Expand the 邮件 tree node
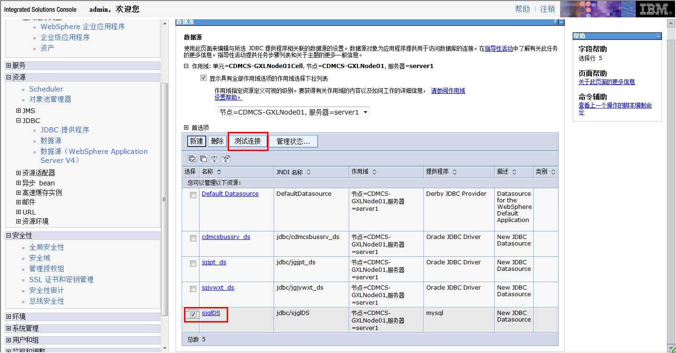 pyautogui.click(x=19, y=202)
